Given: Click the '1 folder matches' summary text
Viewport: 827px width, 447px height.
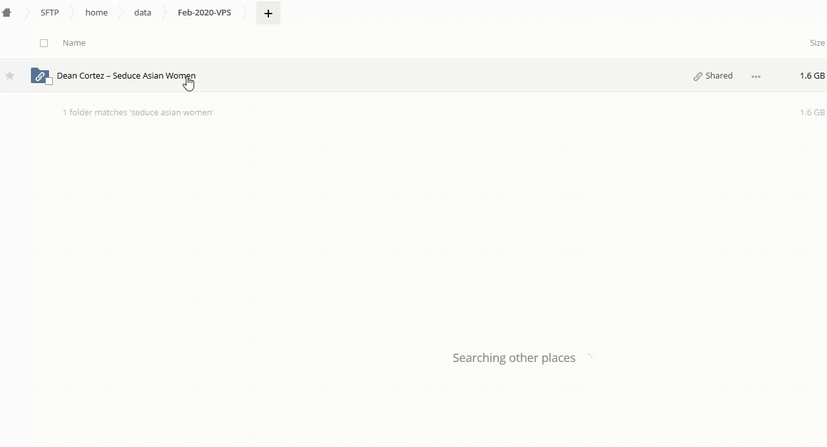Looking at the screenshot, I should (138, 113).
